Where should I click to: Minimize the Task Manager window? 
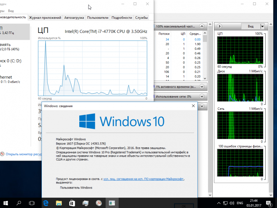tap(123, 4)
